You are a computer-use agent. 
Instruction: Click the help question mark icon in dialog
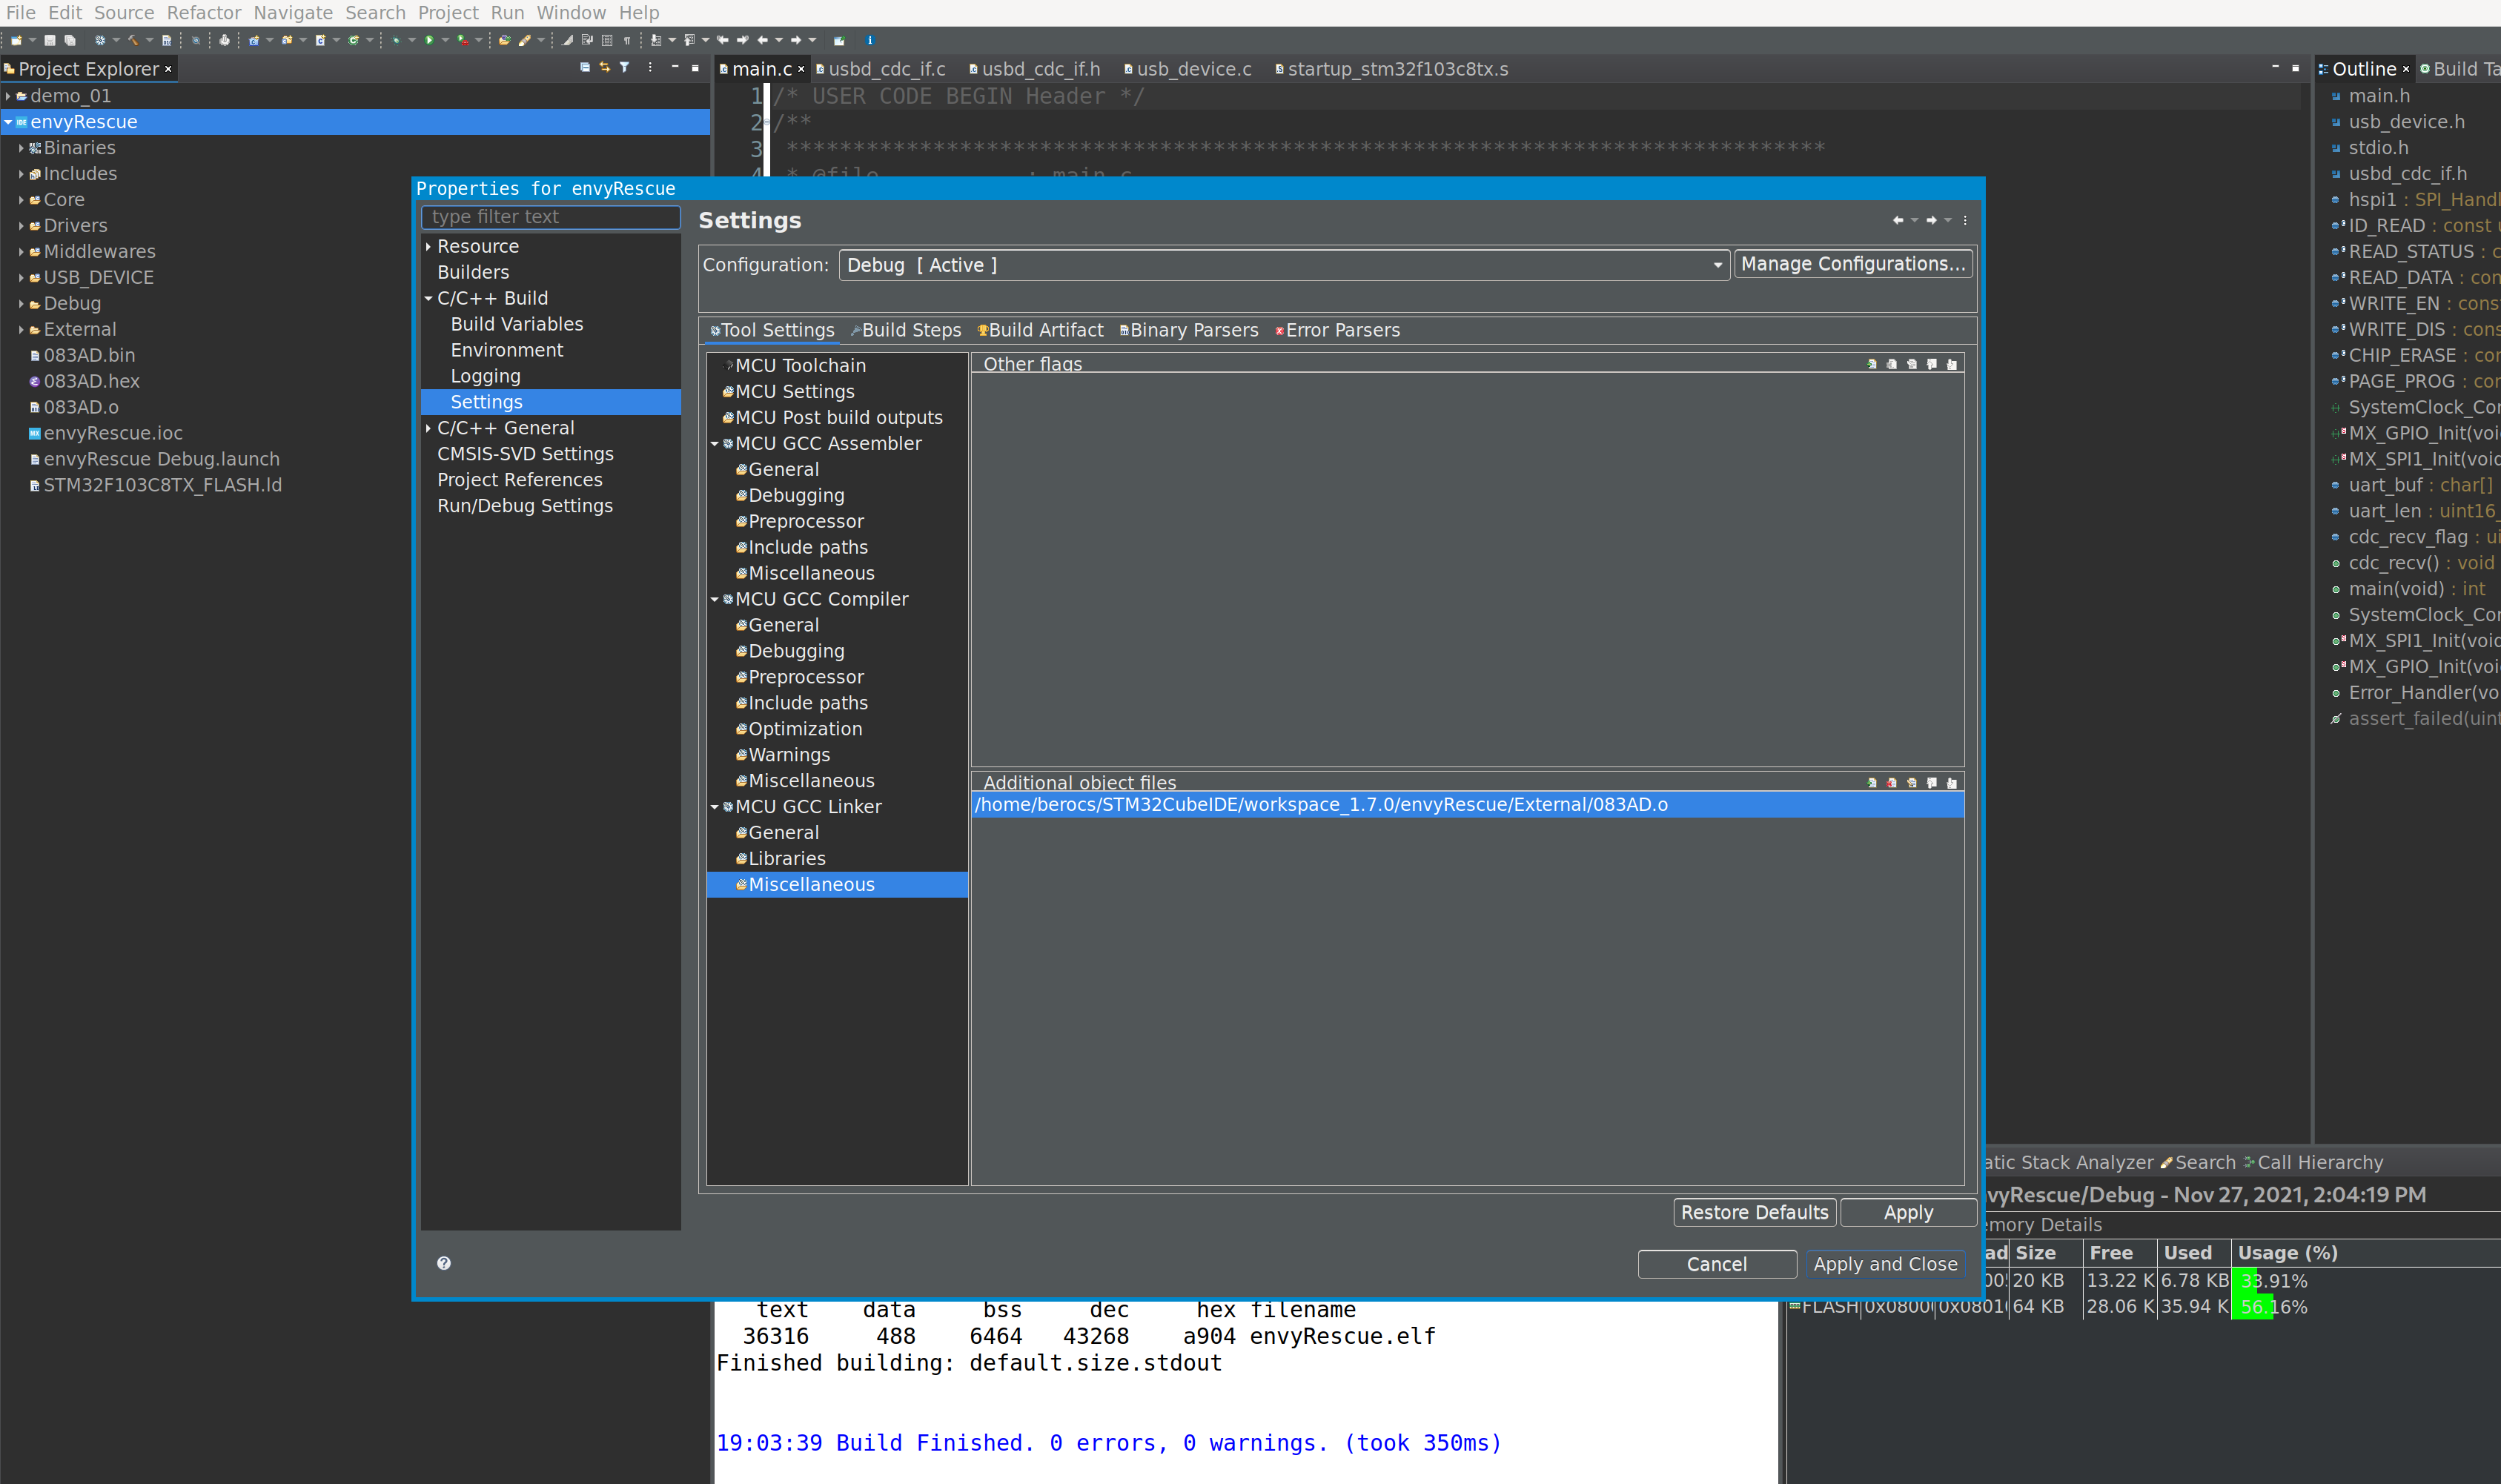pos(444,1263)
